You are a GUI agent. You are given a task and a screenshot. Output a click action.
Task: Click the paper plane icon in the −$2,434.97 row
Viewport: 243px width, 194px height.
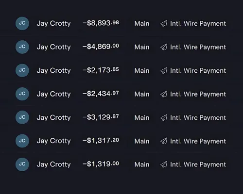(x=164, y=94)
